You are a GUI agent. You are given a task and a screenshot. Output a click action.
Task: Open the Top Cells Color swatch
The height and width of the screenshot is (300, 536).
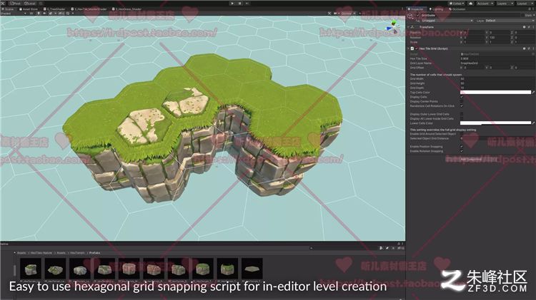click(x=496, y=93)
